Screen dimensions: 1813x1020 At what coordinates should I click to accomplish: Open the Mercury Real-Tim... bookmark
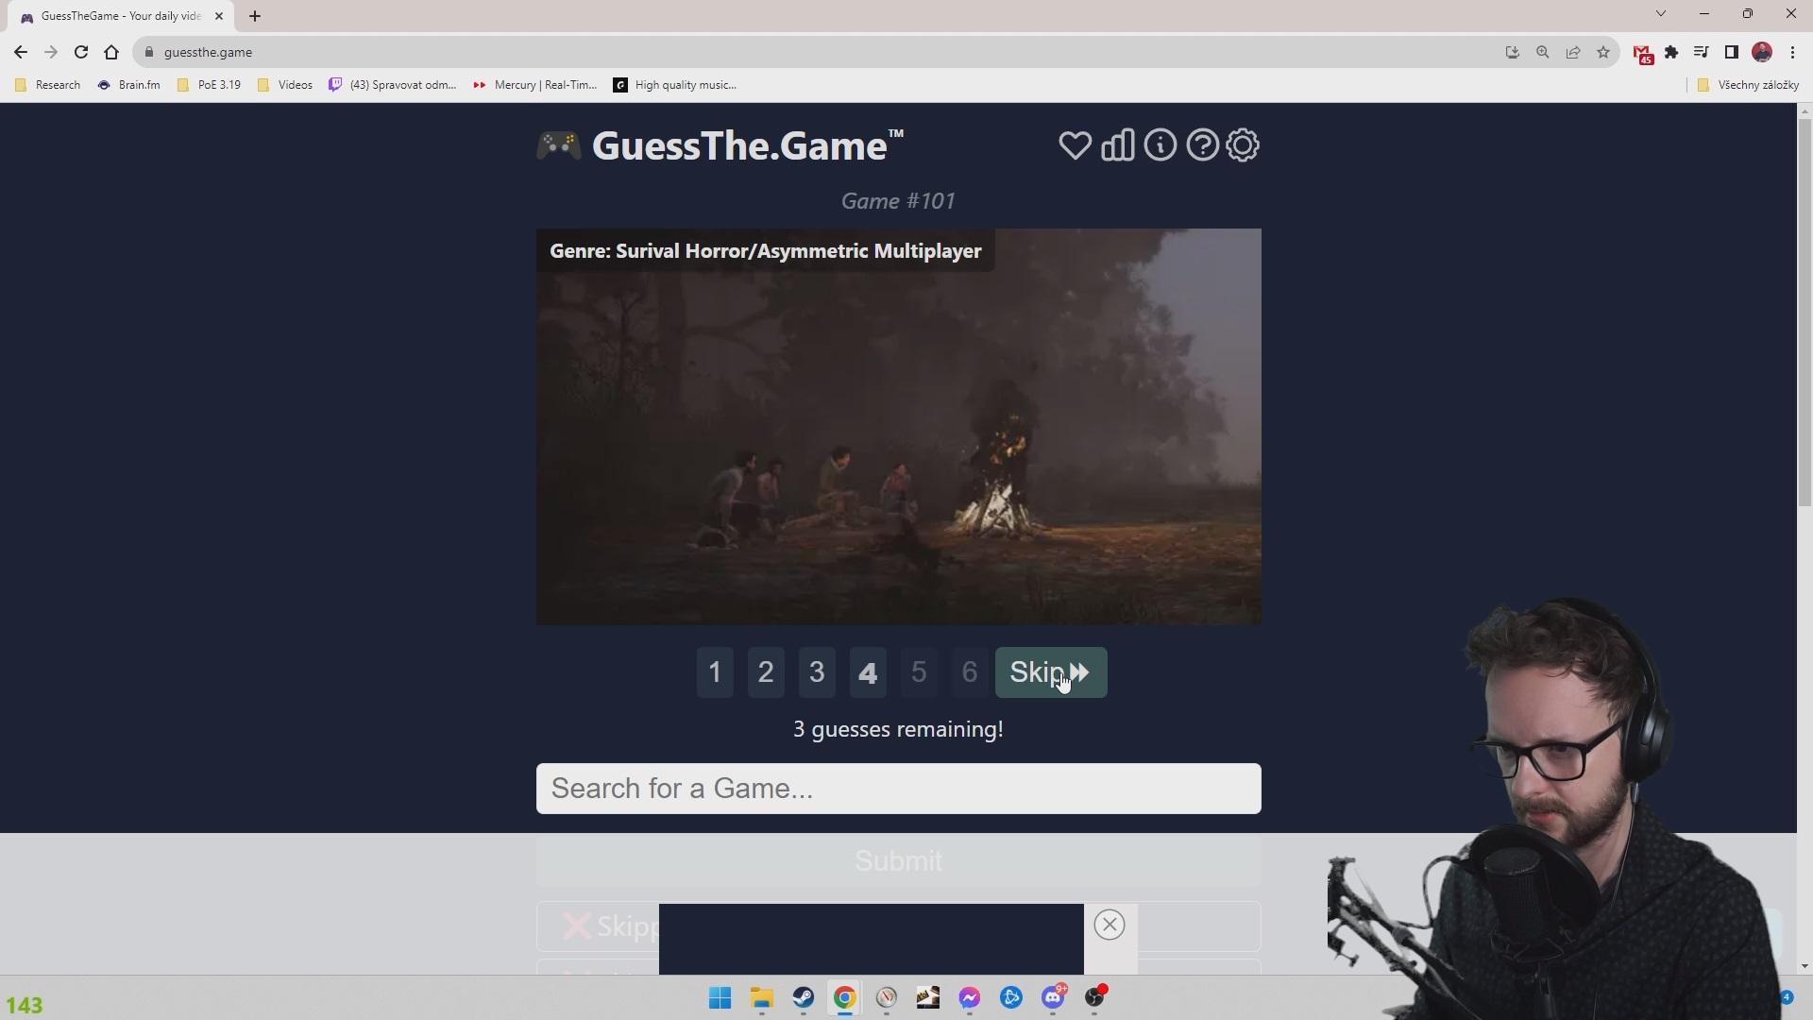[x=535, y=85]
